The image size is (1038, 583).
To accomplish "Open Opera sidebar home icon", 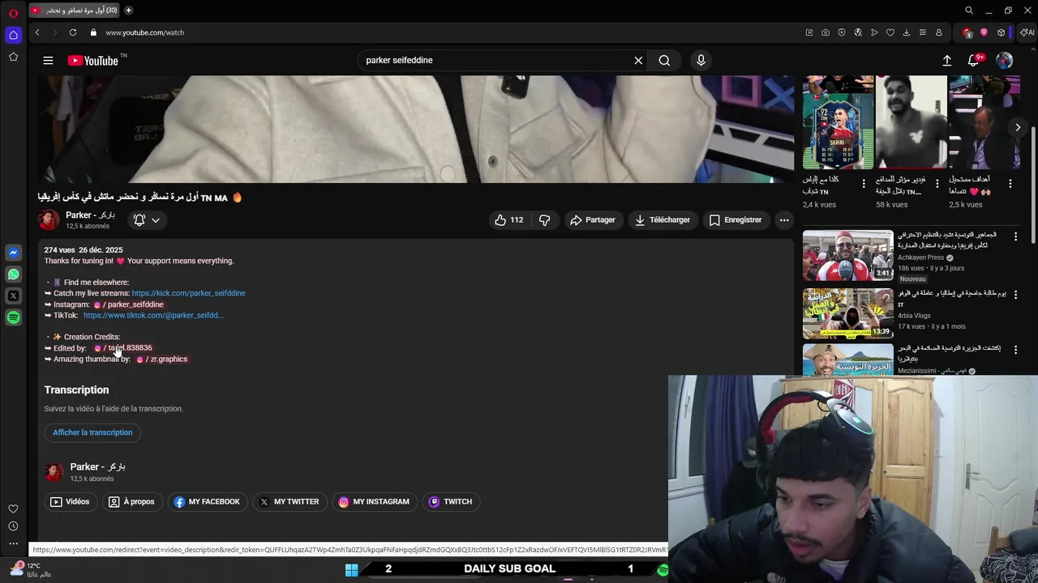I will [x=13, y=35].
